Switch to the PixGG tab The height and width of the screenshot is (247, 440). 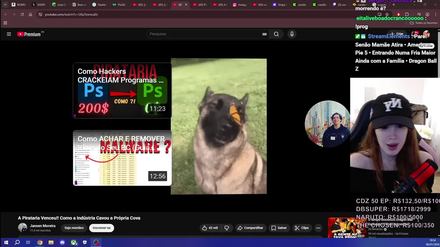point(120,5)
